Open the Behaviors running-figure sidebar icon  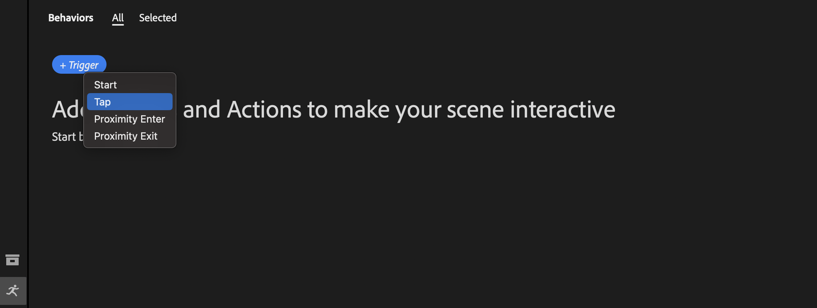click(13, 291)
